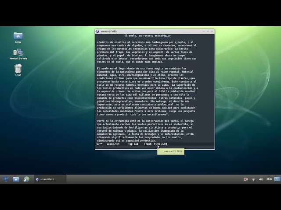Click line starting 'El suelo es el lugar'
Viewport: 281px width, 210px height.
pyautogui.click(x=142, y=68)
